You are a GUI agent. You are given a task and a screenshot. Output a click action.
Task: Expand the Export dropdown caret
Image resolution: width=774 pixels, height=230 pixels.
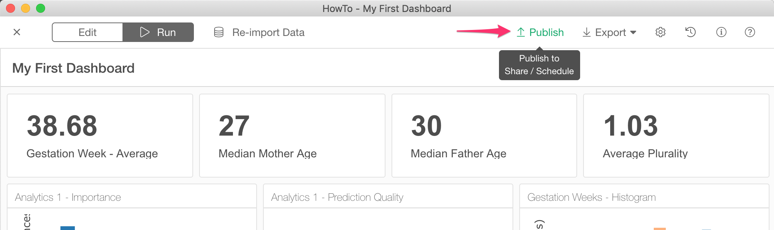tap(633, 33)
